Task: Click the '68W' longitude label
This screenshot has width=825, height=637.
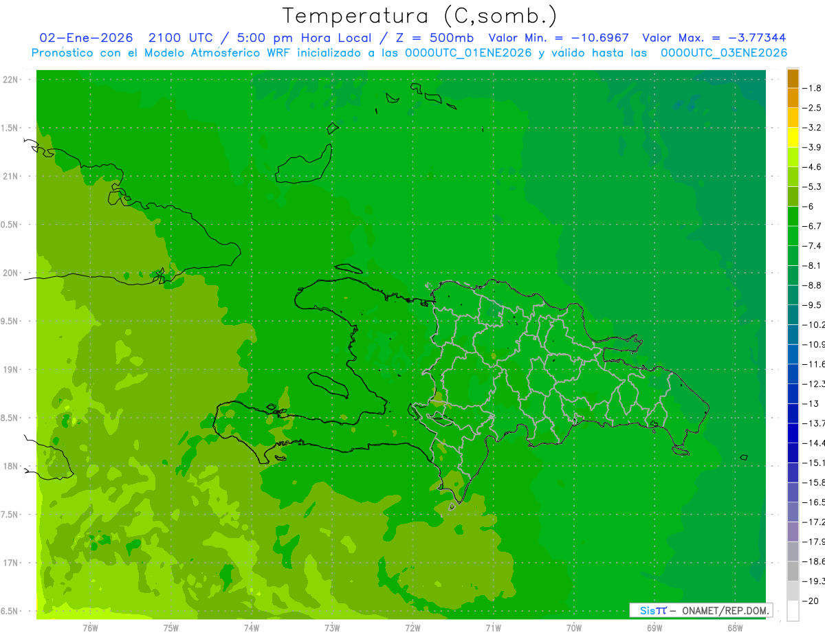Action: tap(735, 627)
